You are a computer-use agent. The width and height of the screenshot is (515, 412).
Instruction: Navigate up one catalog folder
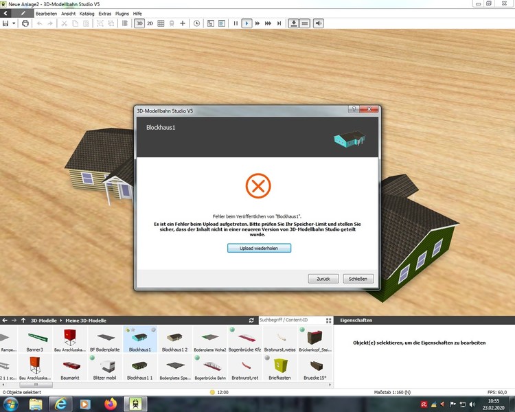23,321
